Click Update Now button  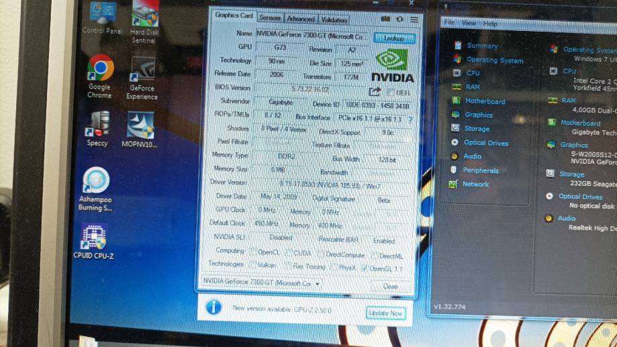click(386, 313)
